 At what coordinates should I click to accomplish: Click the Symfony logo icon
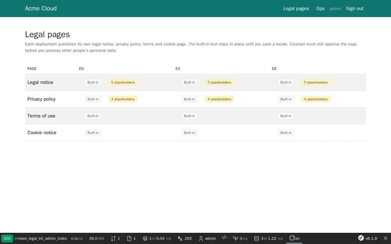(x=361, y=238)
